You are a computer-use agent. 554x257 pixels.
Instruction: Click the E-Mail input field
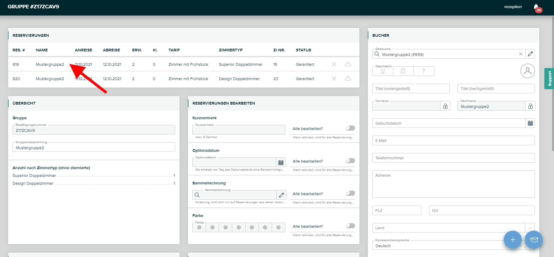(453, 140)
